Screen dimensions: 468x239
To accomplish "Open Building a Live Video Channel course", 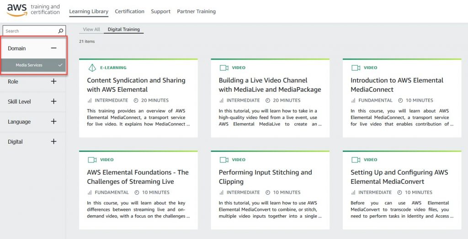I will (x=270, y=85).
